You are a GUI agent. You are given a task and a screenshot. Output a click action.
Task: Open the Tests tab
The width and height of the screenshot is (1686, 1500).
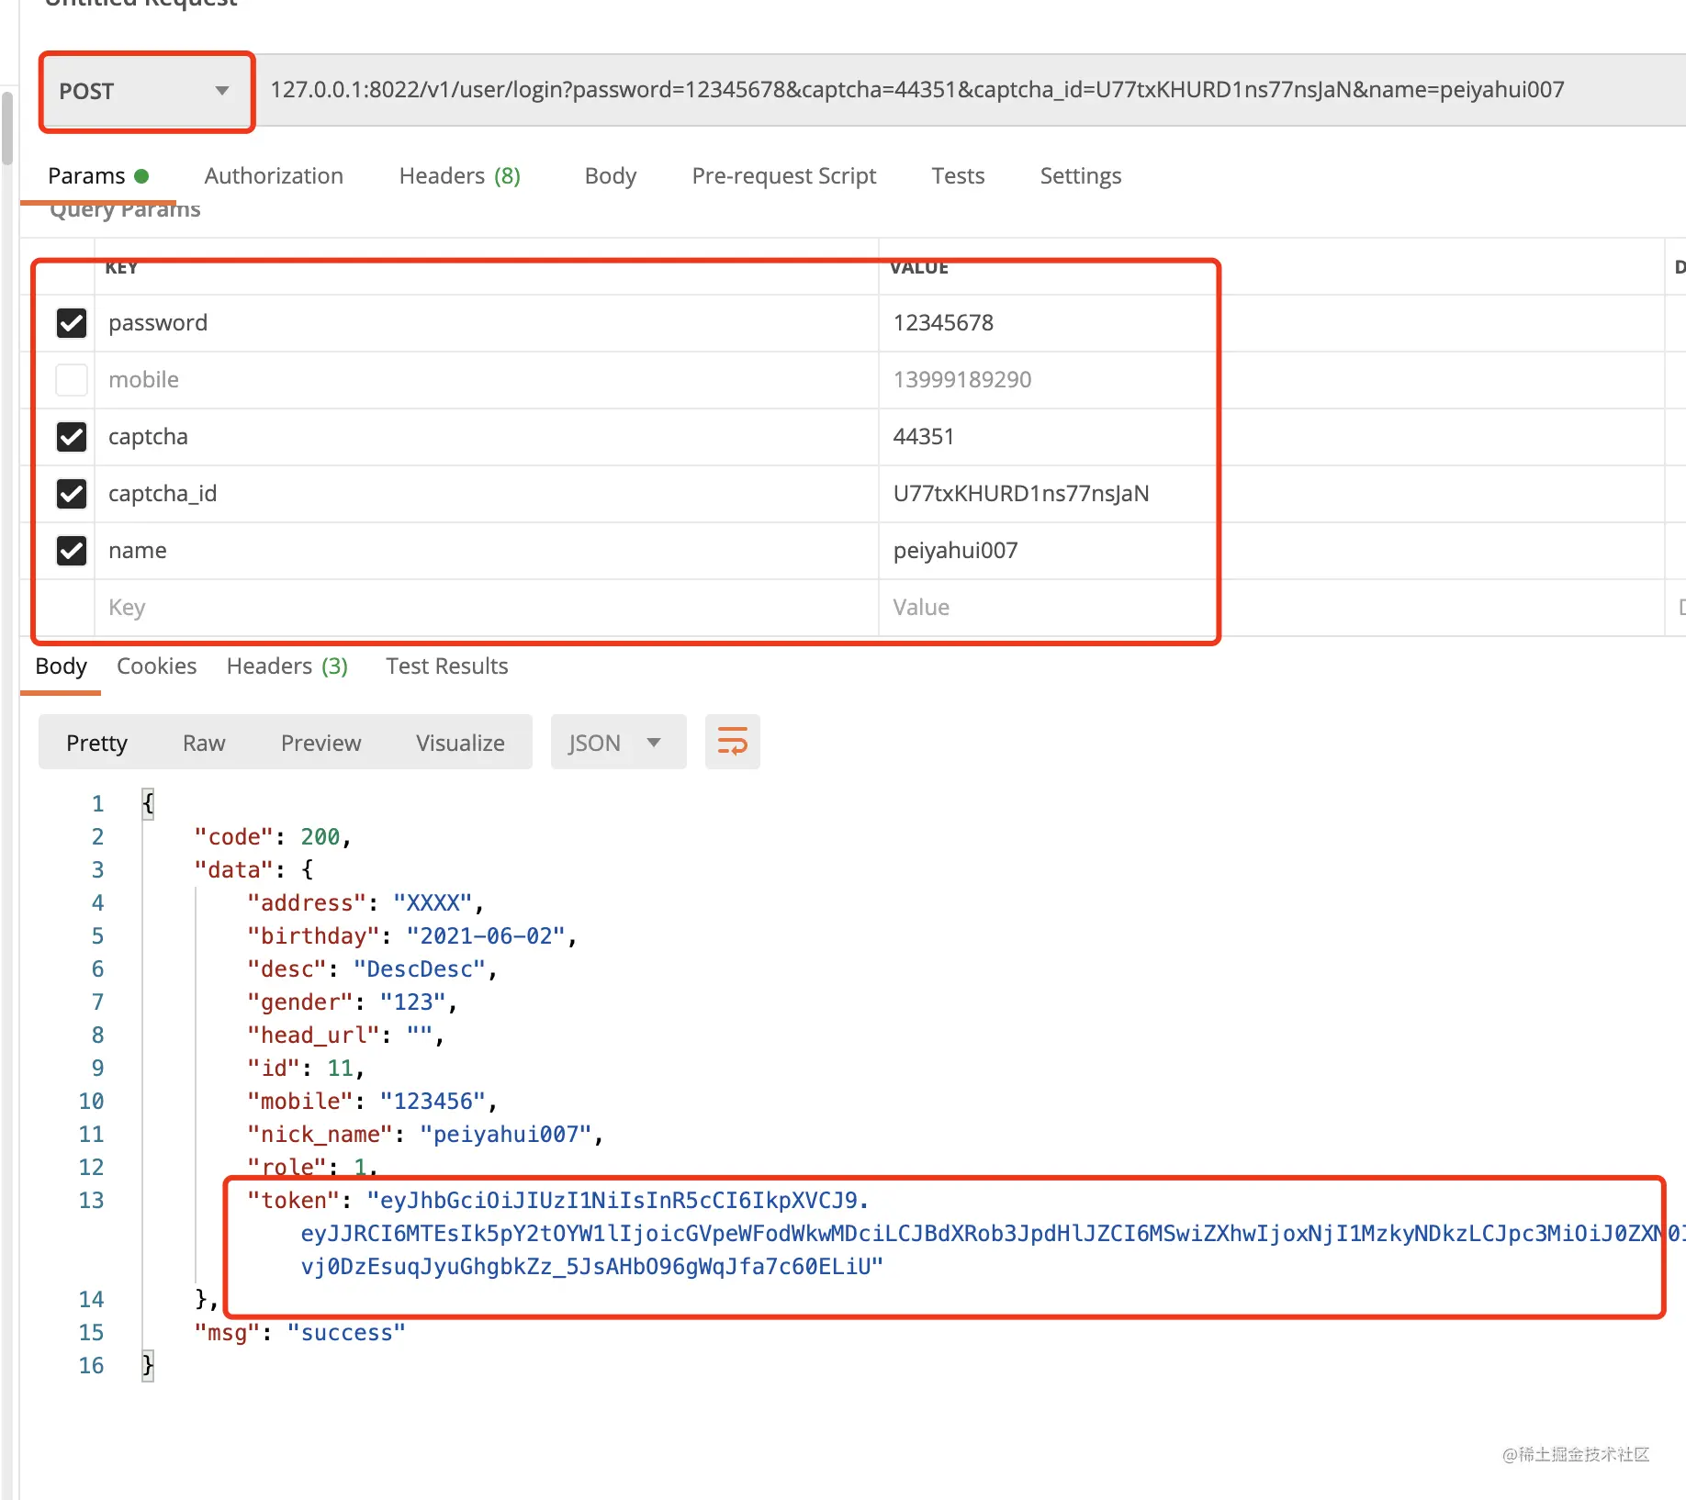point(958,175)
